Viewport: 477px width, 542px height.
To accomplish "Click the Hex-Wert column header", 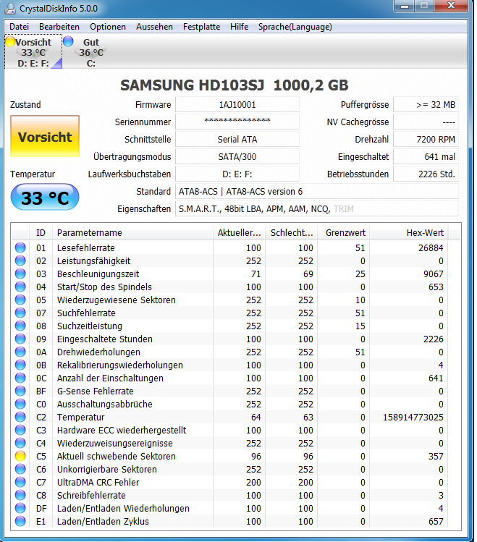I will (x=409, y=232).
